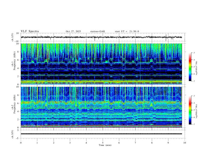The width and height of the screenshot is (208, 160).
Task: Click the ch.1 color scale bar
Action: [x=190, y=67]
